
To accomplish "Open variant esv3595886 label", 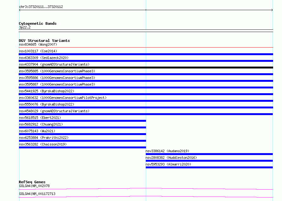I will click(57, 78).
